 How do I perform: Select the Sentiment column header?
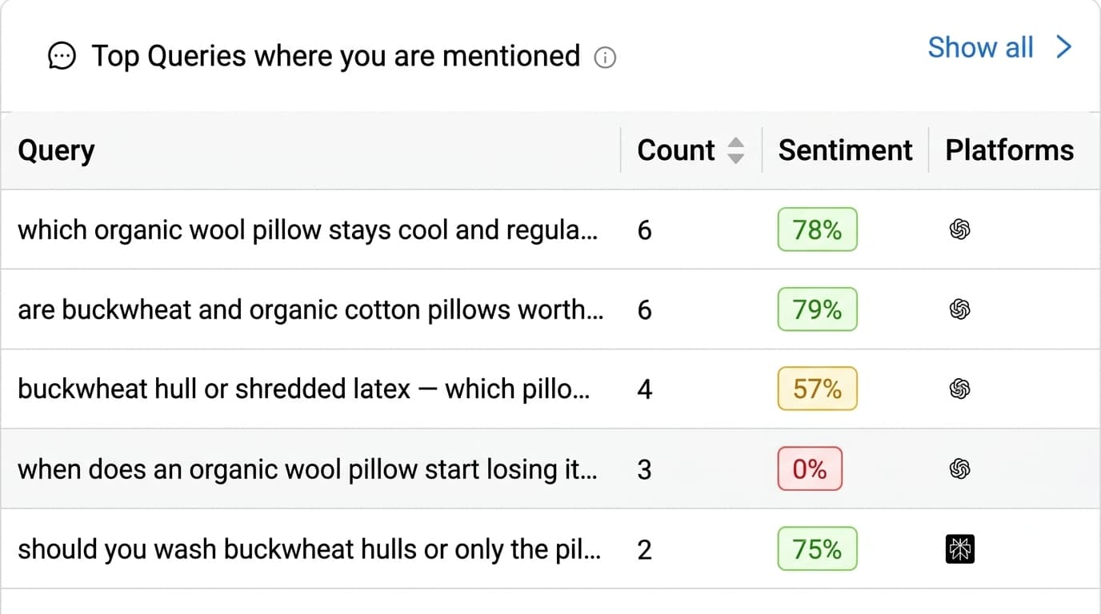[x=845, y=150]
